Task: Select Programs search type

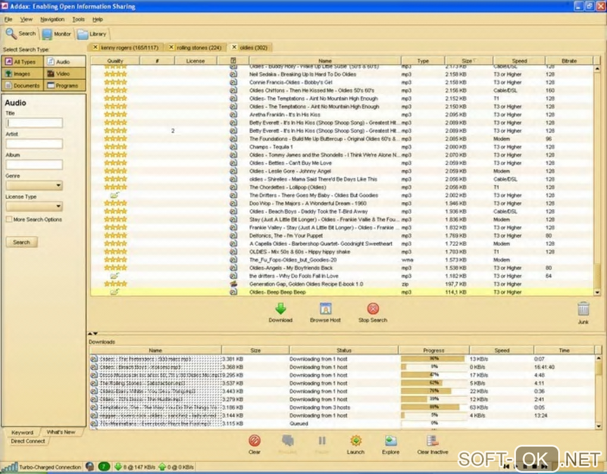Action: click(65, 86)
